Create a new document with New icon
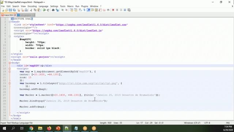This screenshot has height=132, width=234. [3, 10]
